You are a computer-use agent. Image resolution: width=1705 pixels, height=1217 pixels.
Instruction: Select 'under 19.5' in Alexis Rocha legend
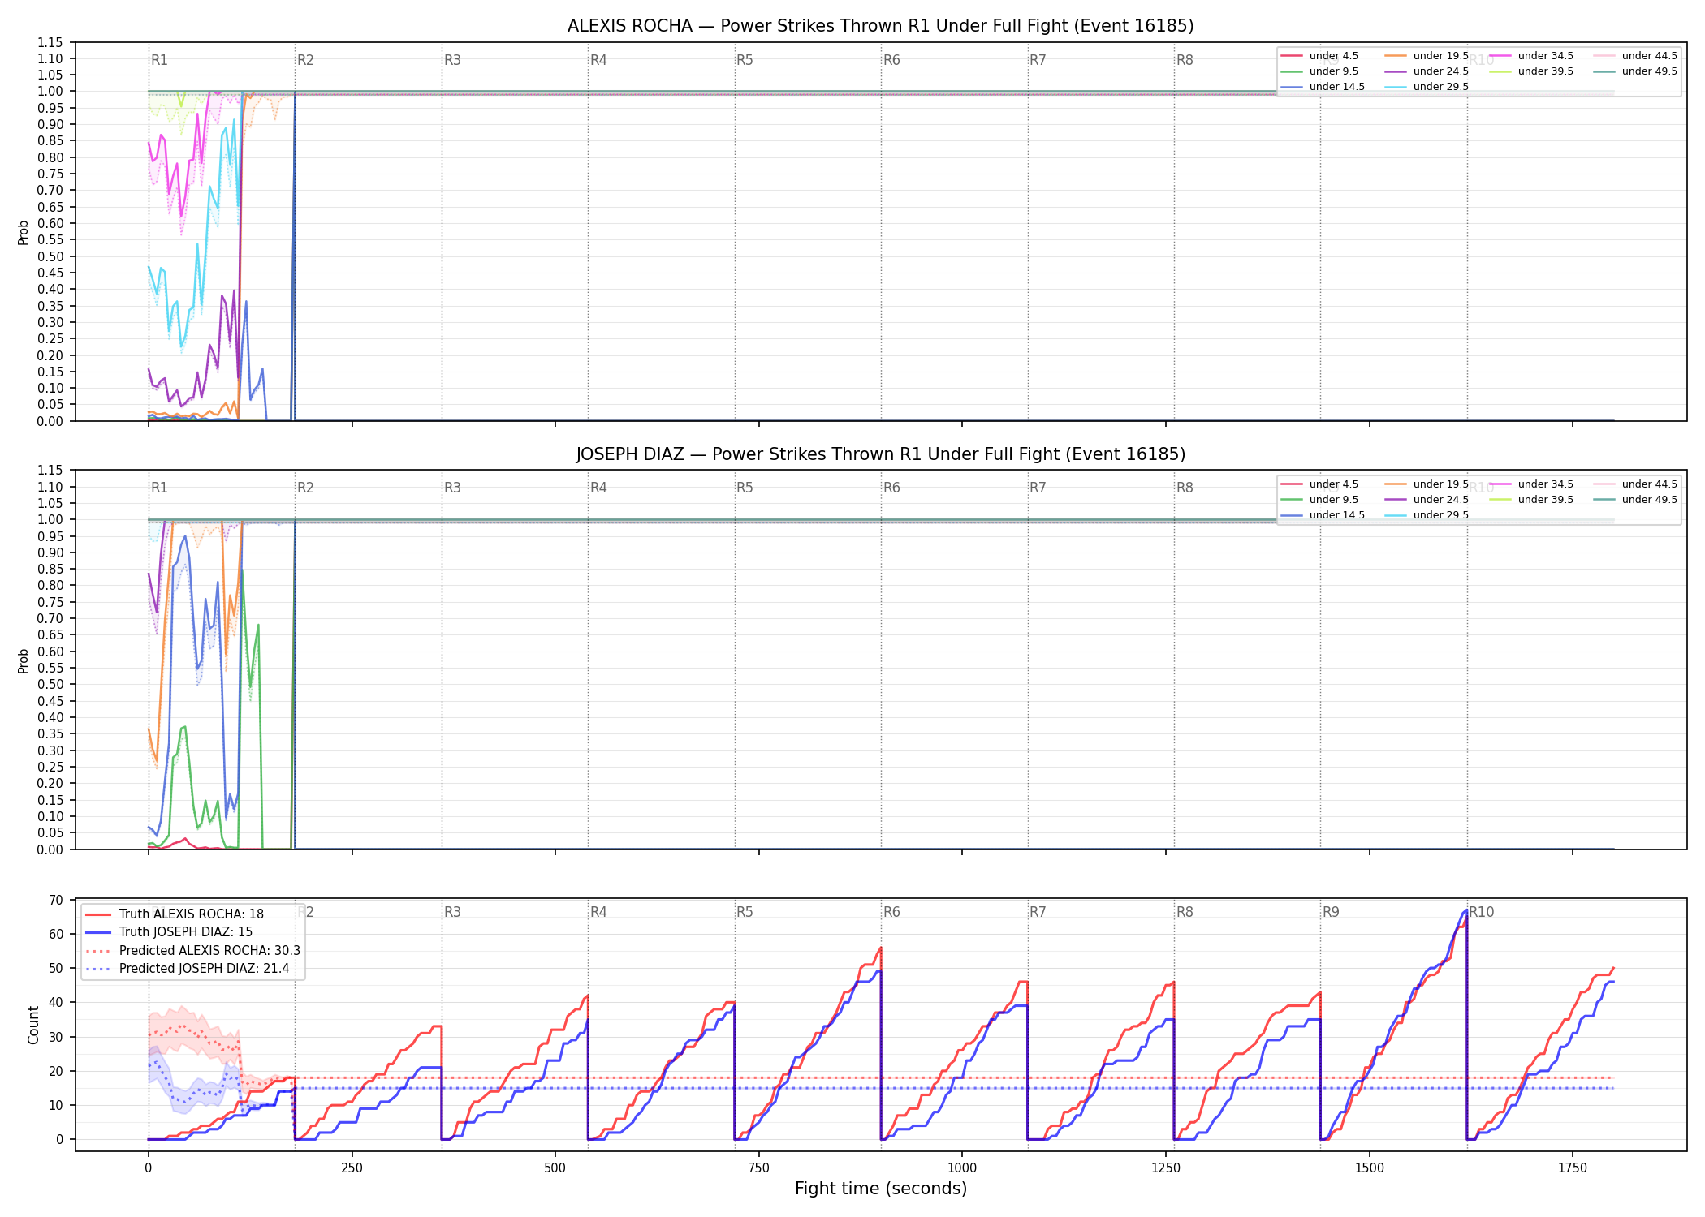(1427, 56)
